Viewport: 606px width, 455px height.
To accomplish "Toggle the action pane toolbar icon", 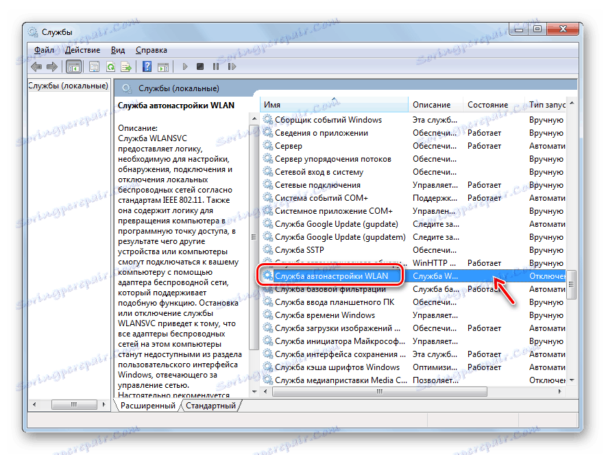I will [x=163, y=67].
